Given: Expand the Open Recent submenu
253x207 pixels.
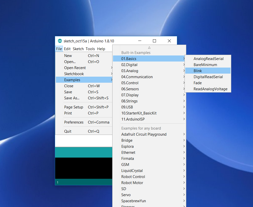Looking at the screenshot, I should pyautogui.click(x=84, y=68).
